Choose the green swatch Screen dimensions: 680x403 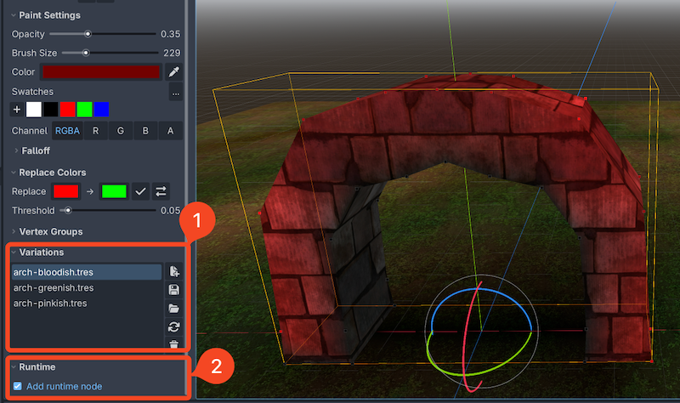point(84,110)
